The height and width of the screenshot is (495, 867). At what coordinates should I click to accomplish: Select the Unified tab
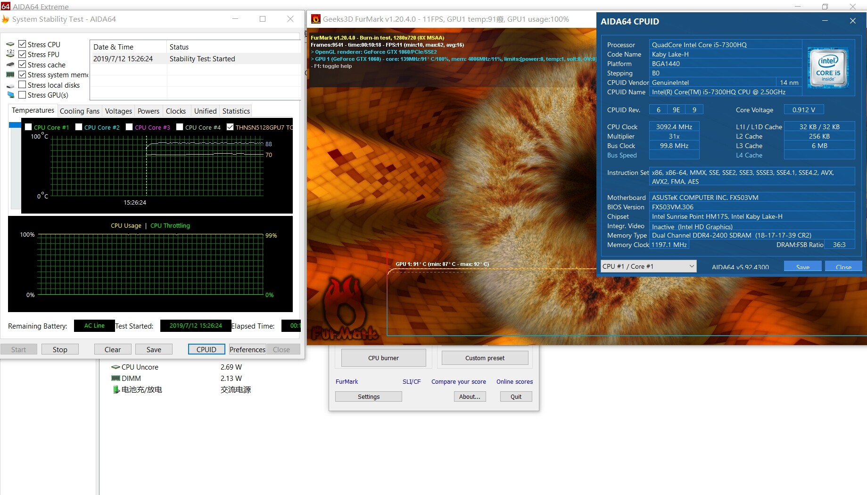click(x=206, y=111)
